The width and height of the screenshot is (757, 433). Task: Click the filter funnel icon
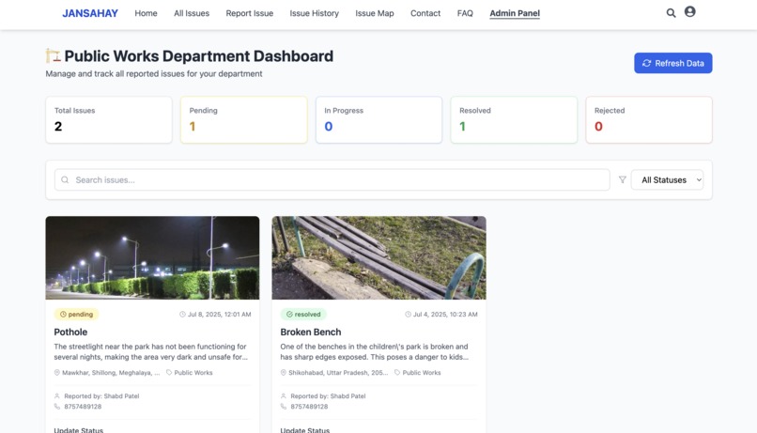623,179
